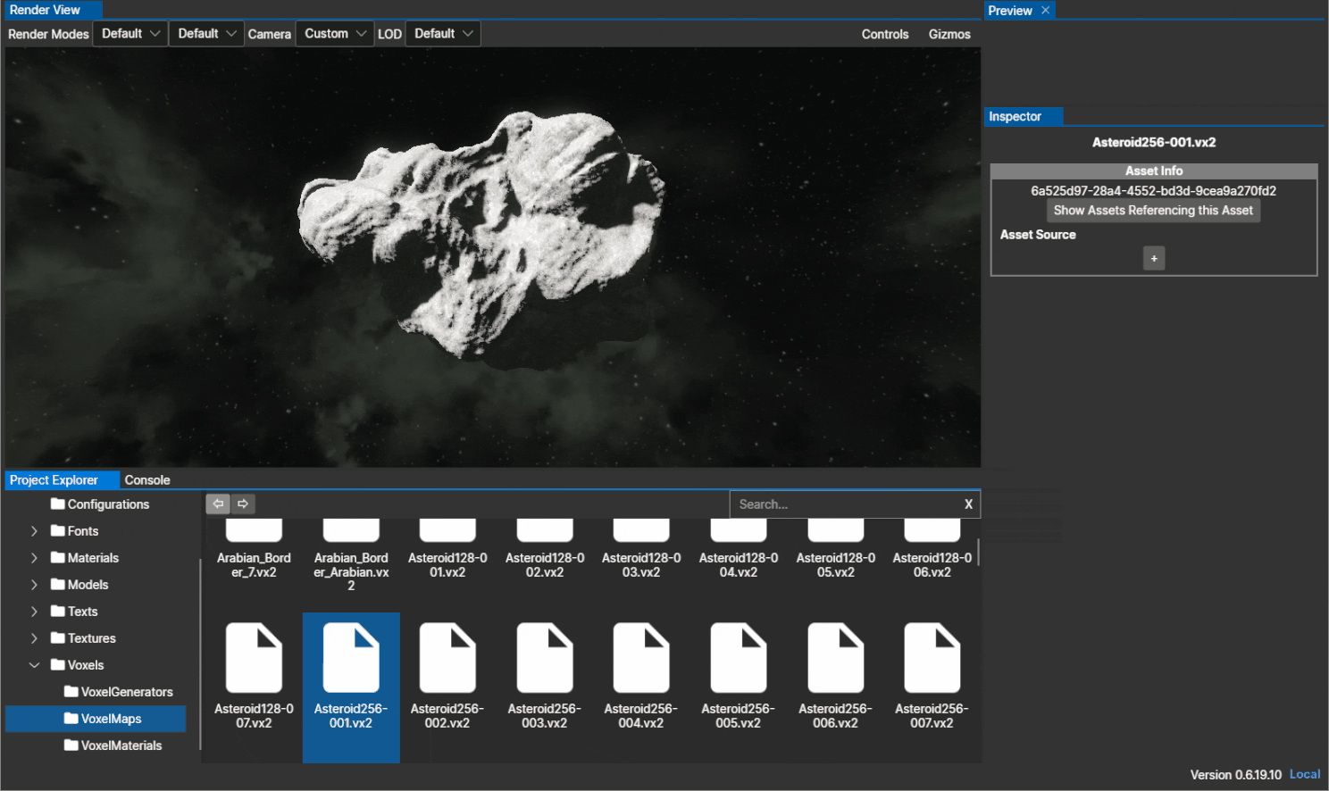The height and width of the screenshot is (791, 1329).
Task: Click the file grid vertical scrollbar
Action: (x=978, y=552)
